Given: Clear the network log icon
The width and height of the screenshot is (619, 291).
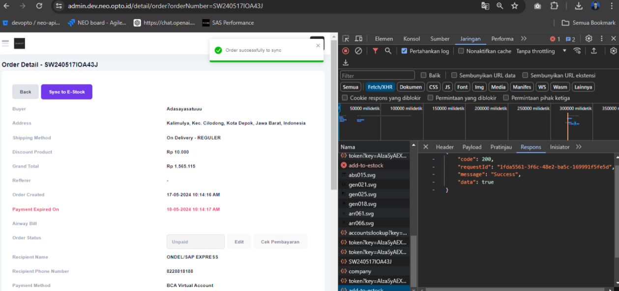Looking at the screenshot, I should coord(358,51).
